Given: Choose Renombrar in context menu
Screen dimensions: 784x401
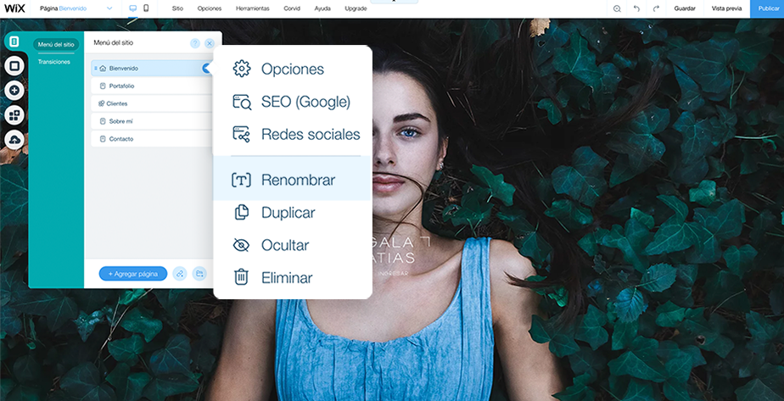Looking at the screenshot, I should point(293,180).
